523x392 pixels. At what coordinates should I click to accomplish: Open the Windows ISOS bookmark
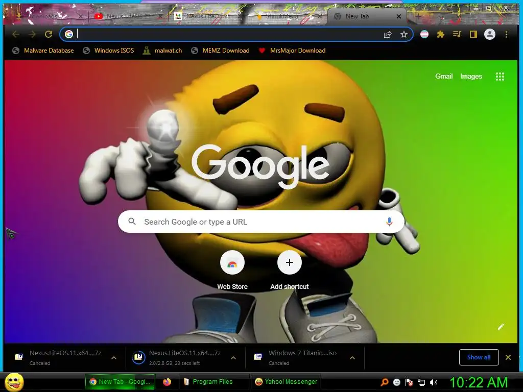click(x=108, y=51)
